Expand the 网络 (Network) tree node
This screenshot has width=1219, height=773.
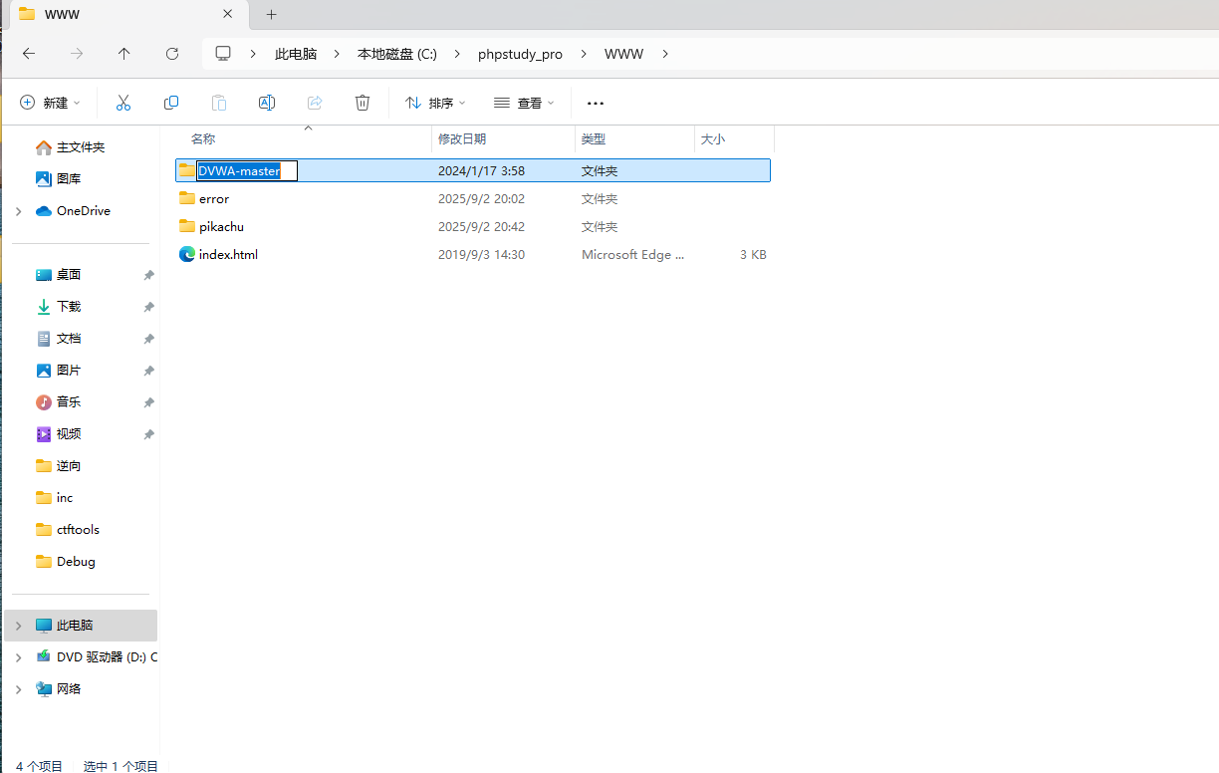click(18, 689)
